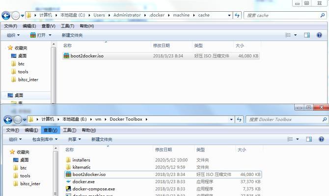Viewport: 329px width, 196px height.
Task: Click 本地磁盘 (E:) breadcrumb
Action: (75, 119)
